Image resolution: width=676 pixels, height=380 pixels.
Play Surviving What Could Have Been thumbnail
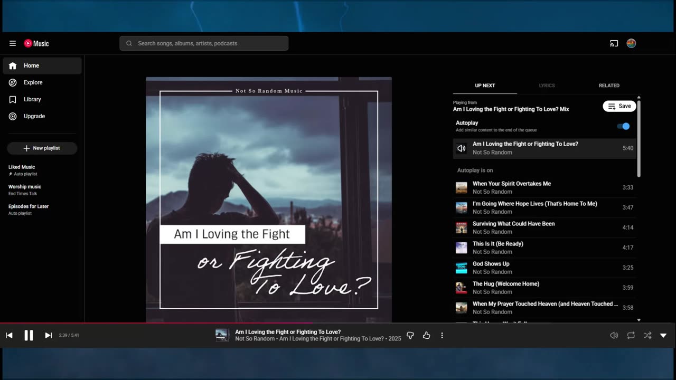462,227
